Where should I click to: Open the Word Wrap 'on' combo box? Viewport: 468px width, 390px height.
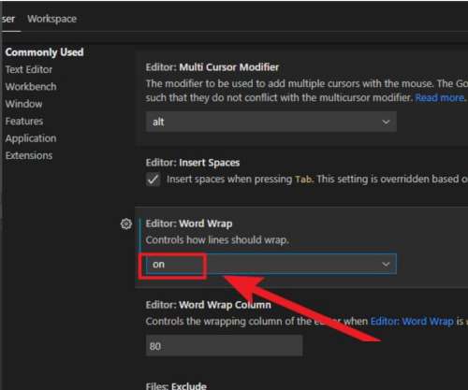271,265
